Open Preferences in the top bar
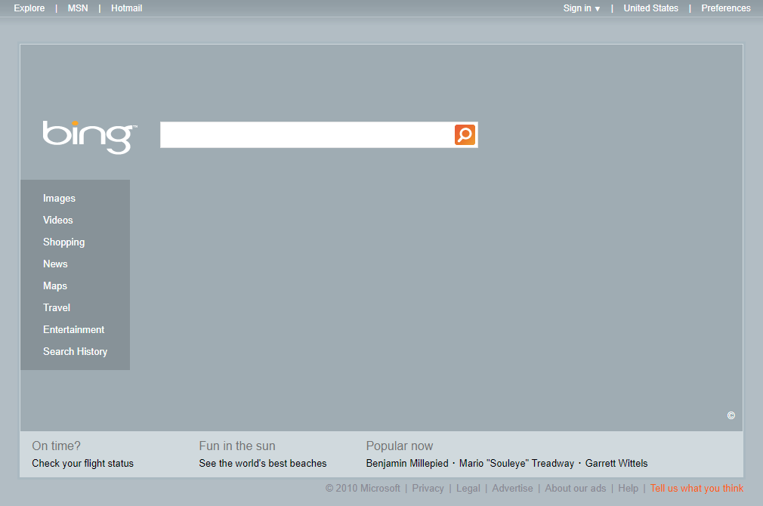 point(725,8)
